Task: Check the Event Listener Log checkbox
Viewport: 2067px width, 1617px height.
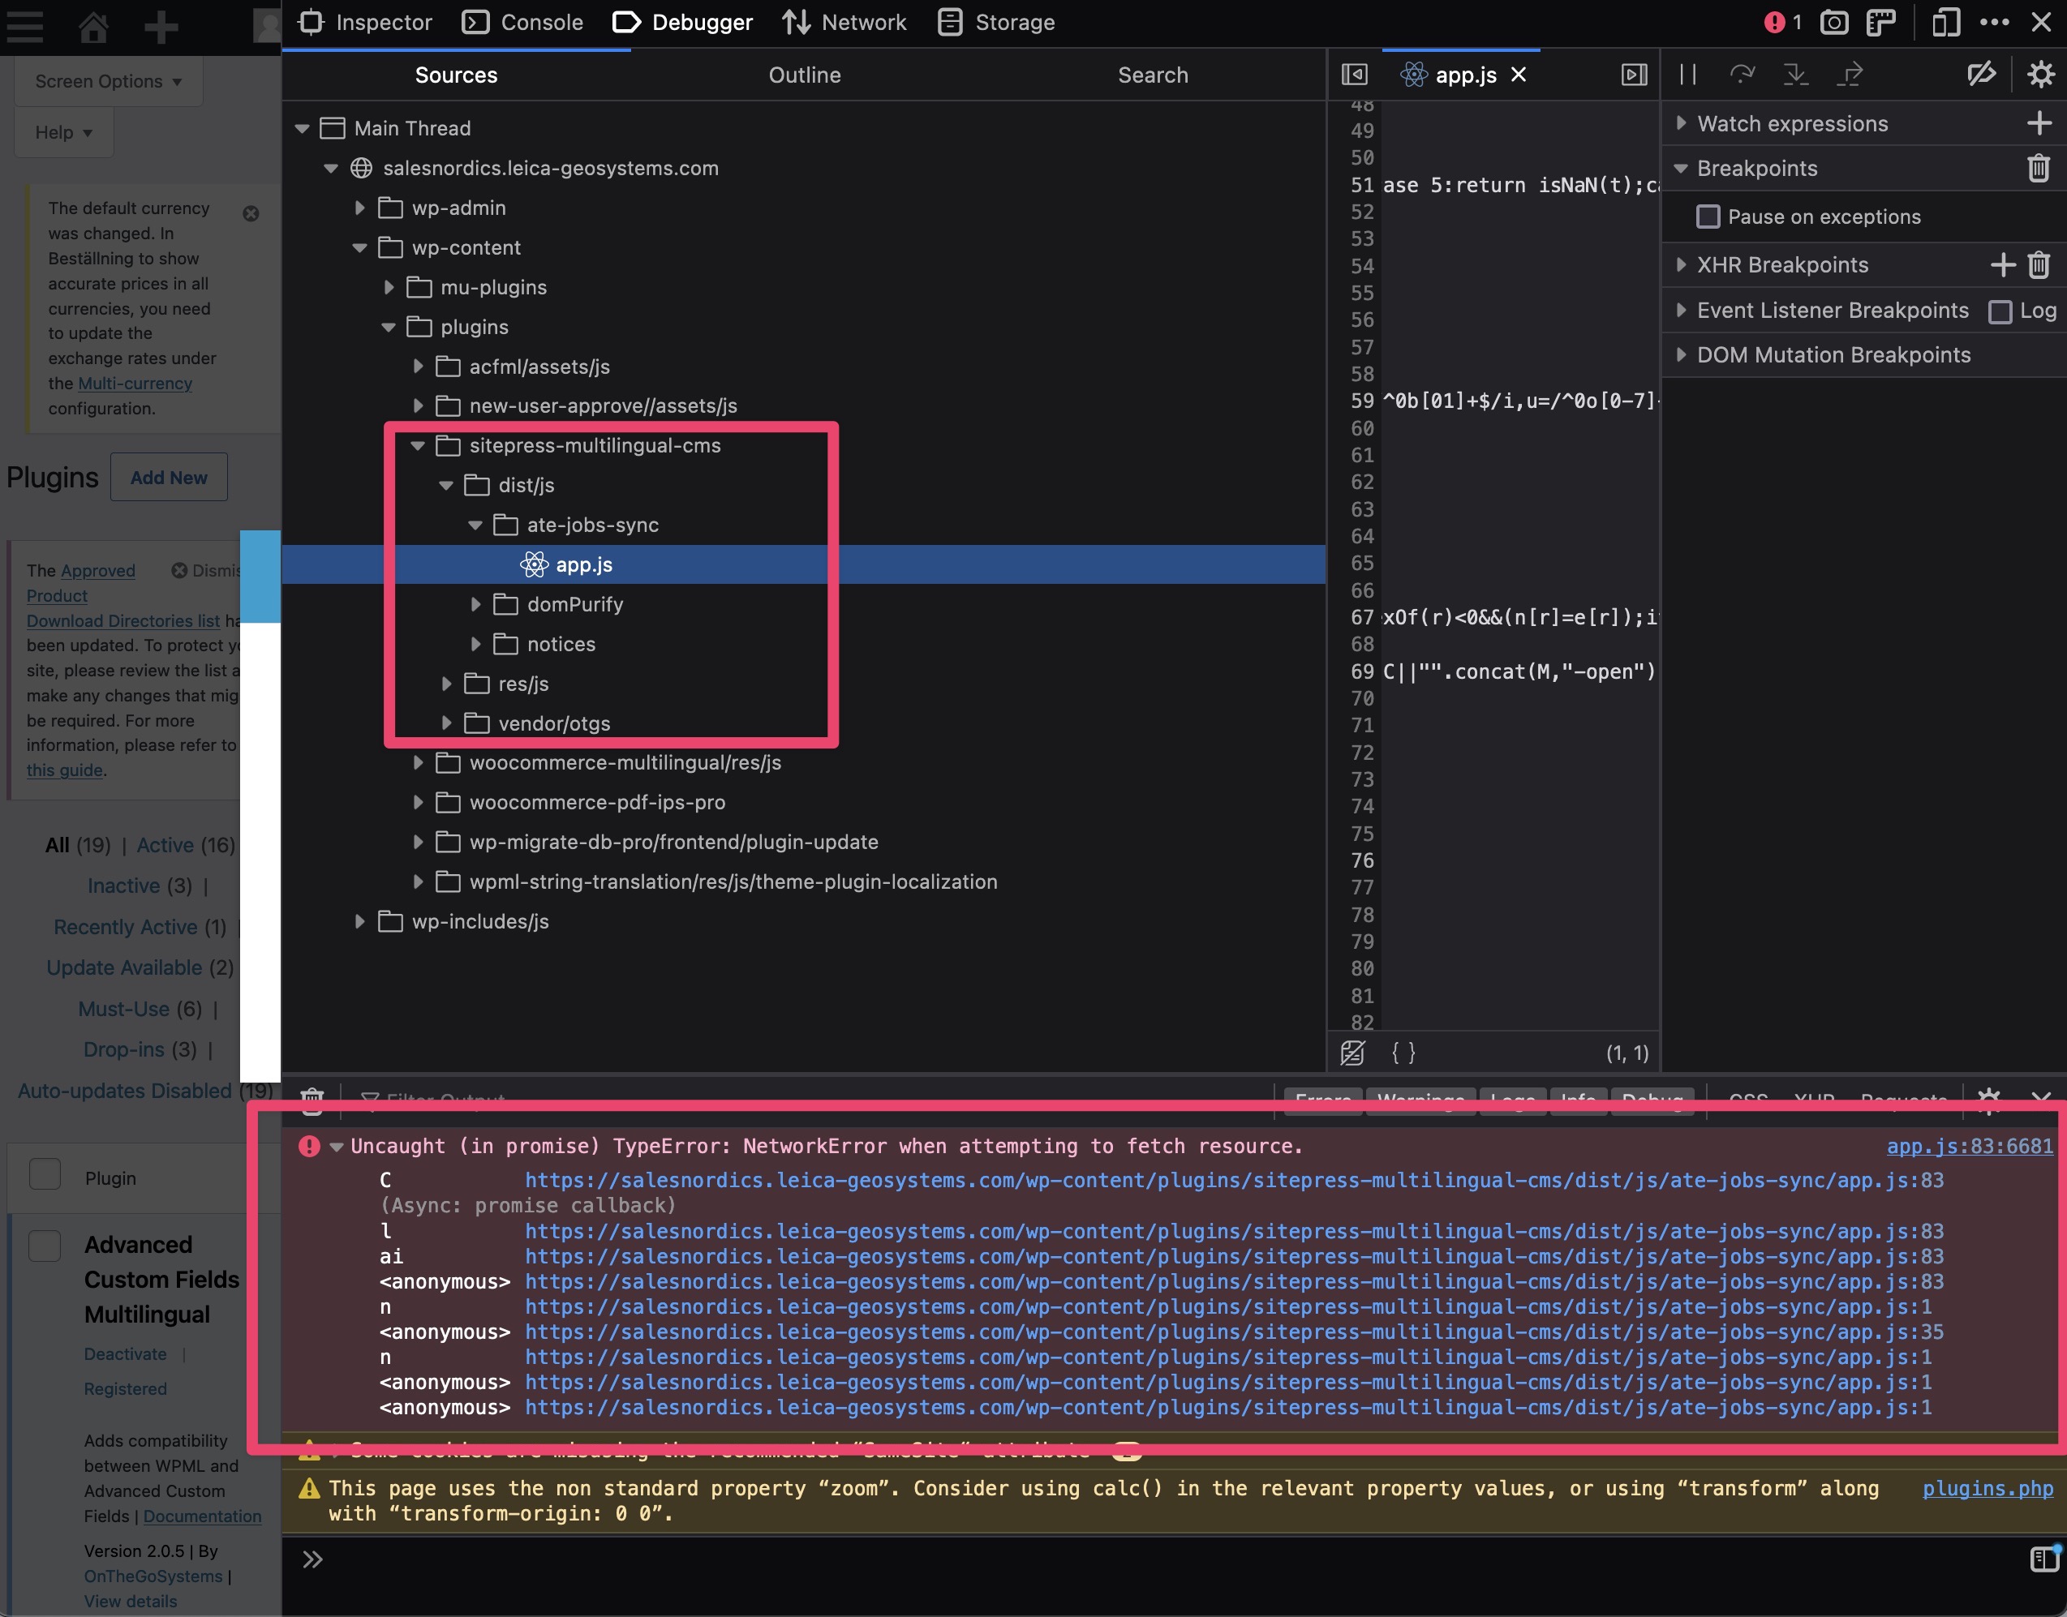Action: tap(2000, 311)
